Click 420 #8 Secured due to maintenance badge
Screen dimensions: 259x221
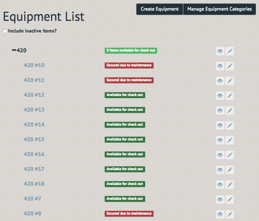pos(129,214)
